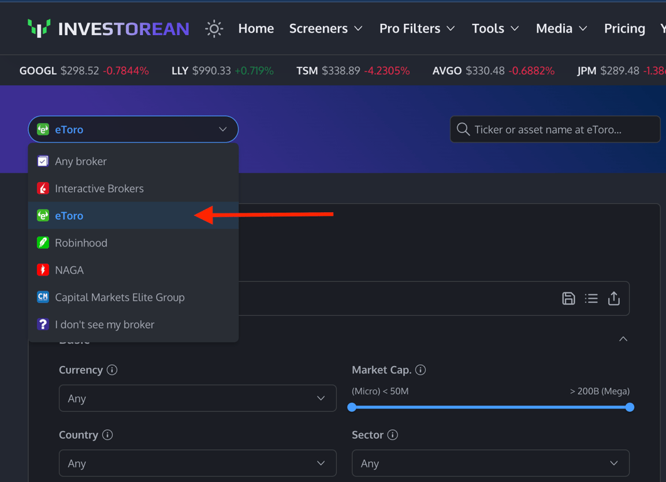This screenshot has height=482, width=666.
Task: Open the Sector dropdown
Action: pyautogui.click(x=490, y=463)
